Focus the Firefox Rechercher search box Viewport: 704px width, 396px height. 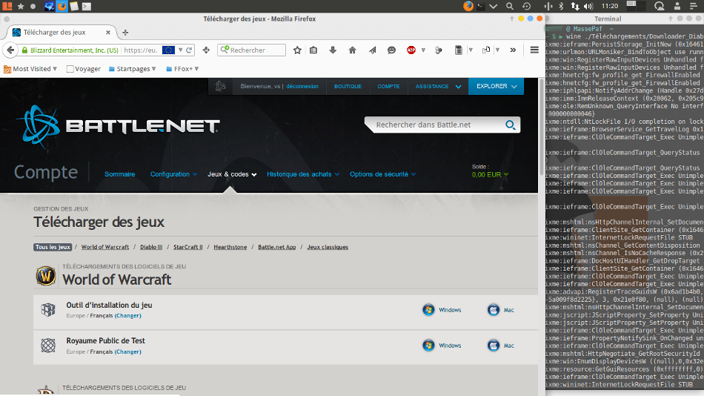(x=251, y=50)
